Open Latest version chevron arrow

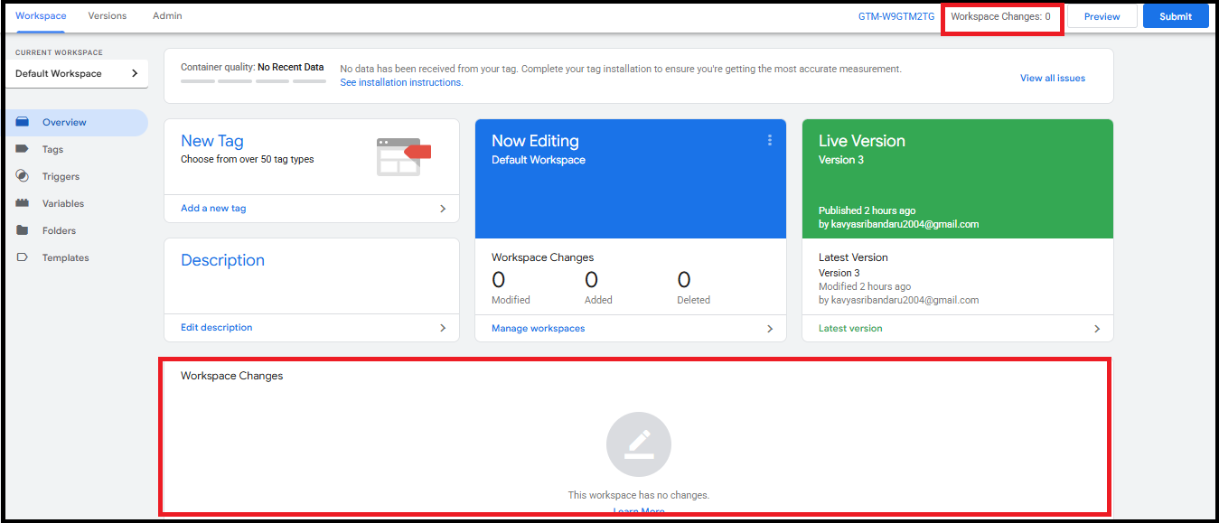[x=1097, y=329]
